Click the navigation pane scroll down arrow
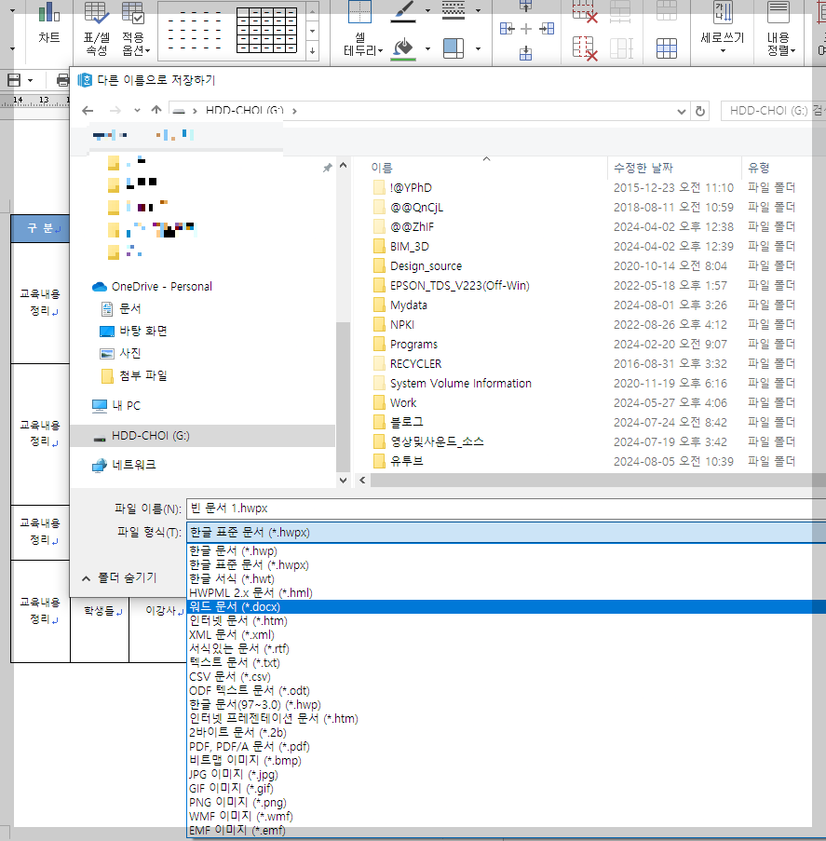 click(344, 481)
